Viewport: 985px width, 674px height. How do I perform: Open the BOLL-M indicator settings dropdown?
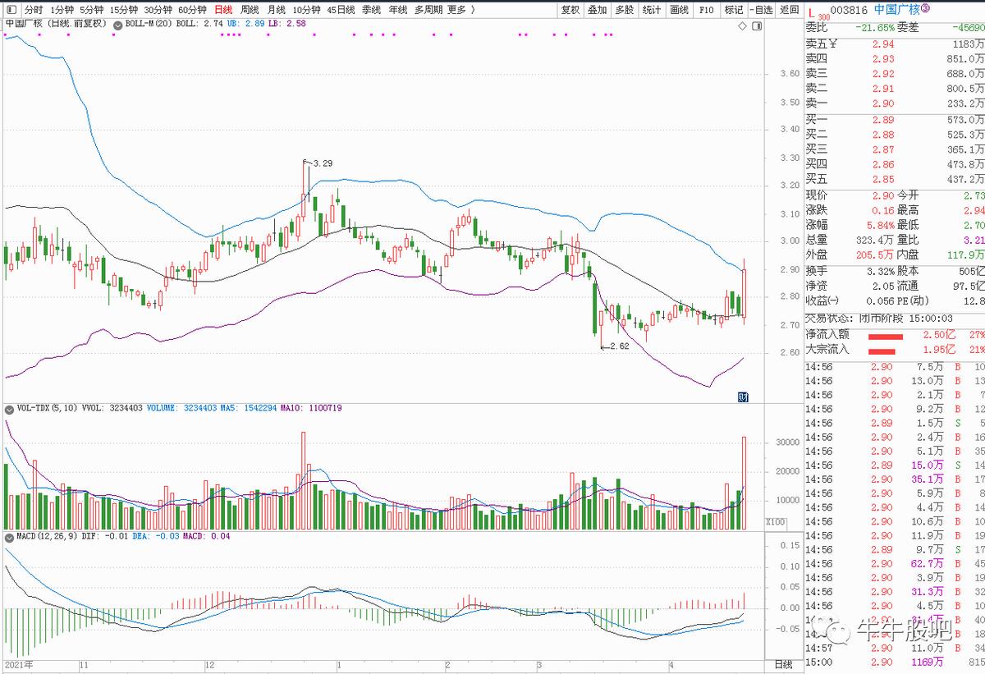click(x=118, y=25)
